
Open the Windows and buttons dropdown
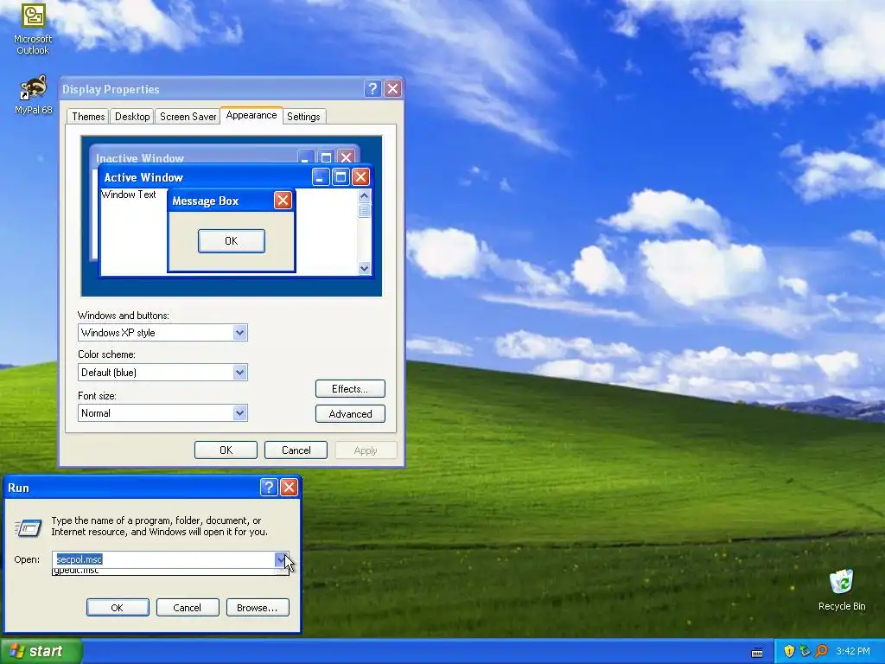point(239,333)
